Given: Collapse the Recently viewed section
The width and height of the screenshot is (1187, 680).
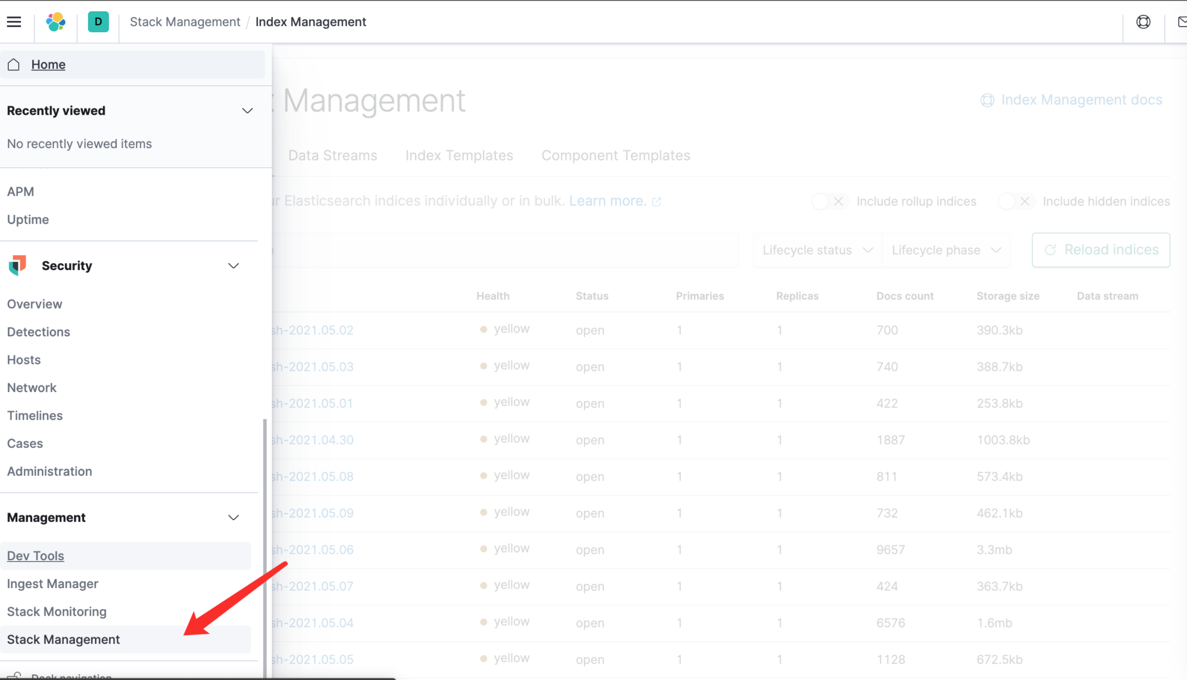Looking at the screenshot, I should point(247,111).
